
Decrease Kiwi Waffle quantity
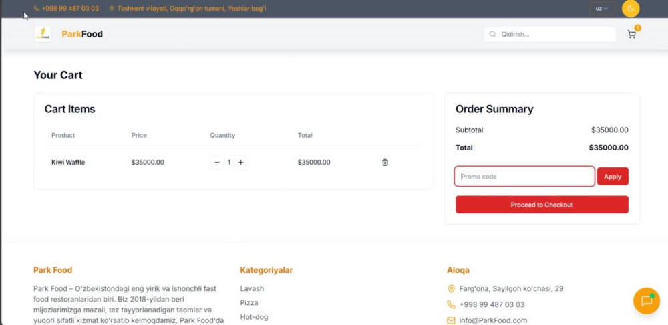tap(217, 162)
